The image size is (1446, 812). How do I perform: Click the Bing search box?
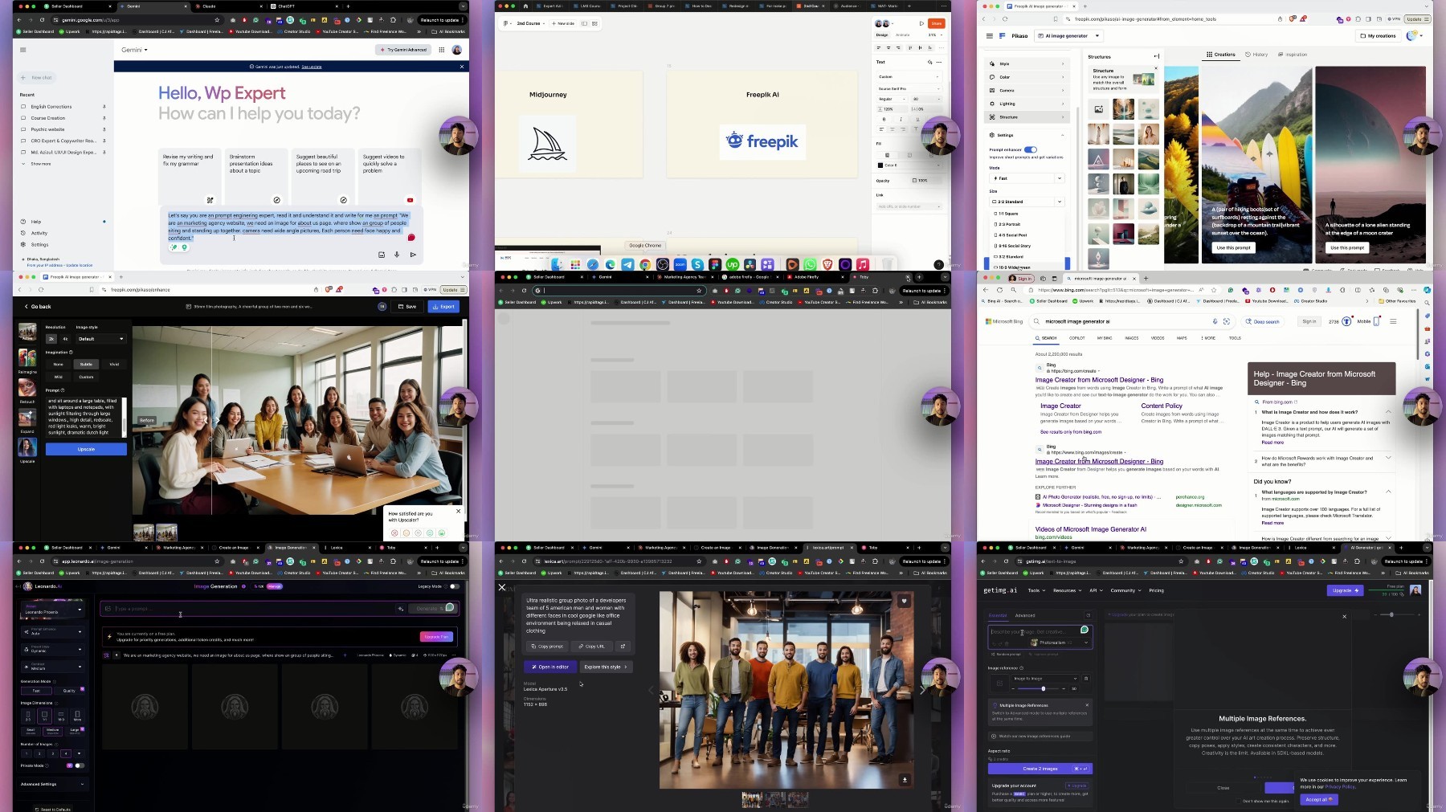click(x=1131, y=321)
